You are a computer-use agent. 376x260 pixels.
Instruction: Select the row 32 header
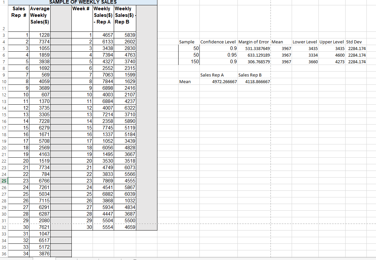[4, 227]
